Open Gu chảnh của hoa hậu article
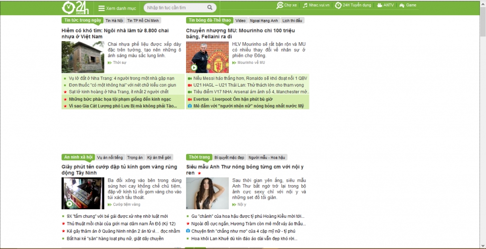Screen dimensions: 486x249 pyautogui.click(x=248, y=216)
